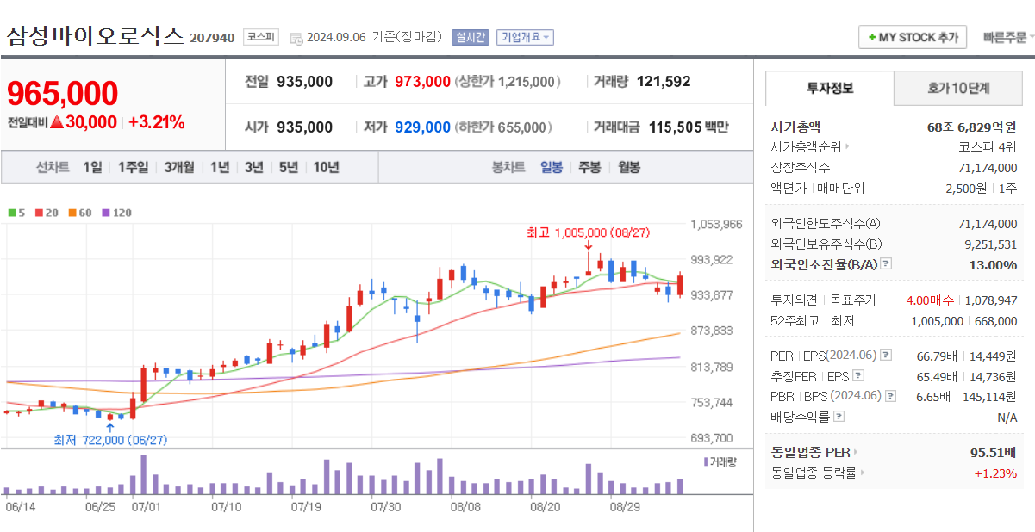Click the 고가 value 973,000
Image resolution: width=1035 pixels, height=532 pixels.
tap(422, 82)
